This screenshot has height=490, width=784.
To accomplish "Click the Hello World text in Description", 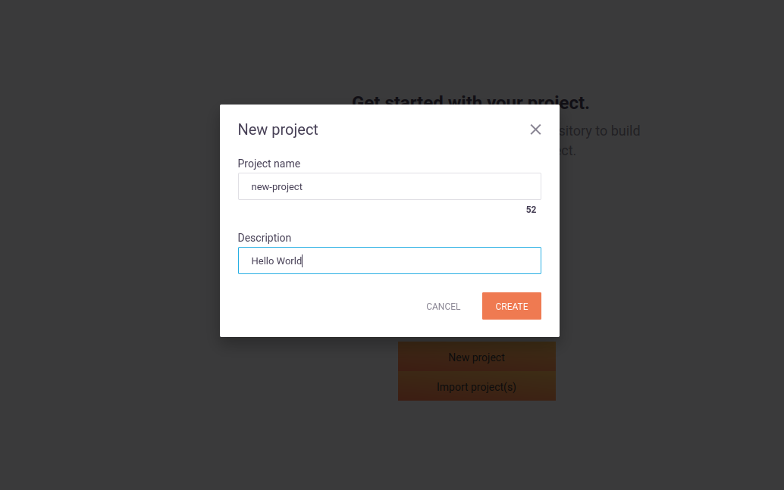I will 277,261.
